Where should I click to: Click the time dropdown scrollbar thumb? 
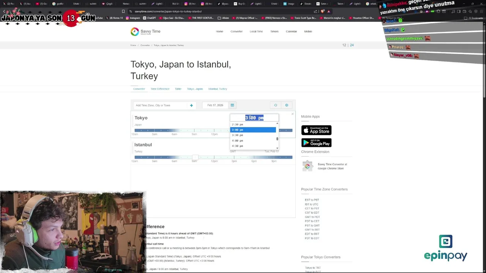[277, 139]
